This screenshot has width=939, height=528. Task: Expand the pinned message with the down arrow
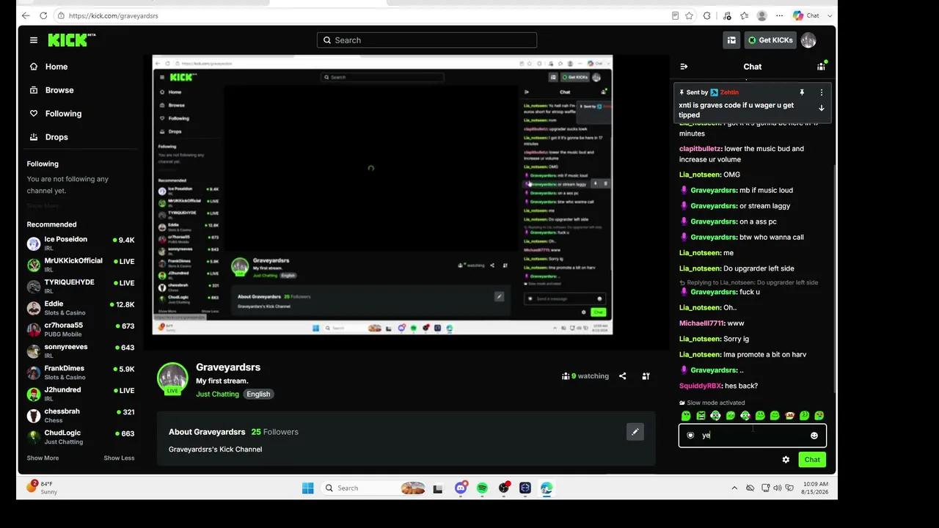click(821, 108)
